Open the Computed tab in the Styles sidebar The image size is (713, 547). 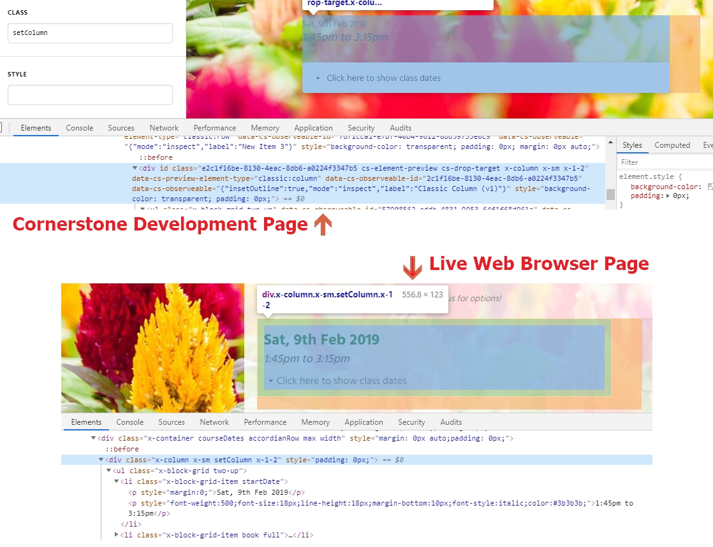point(672,145)
